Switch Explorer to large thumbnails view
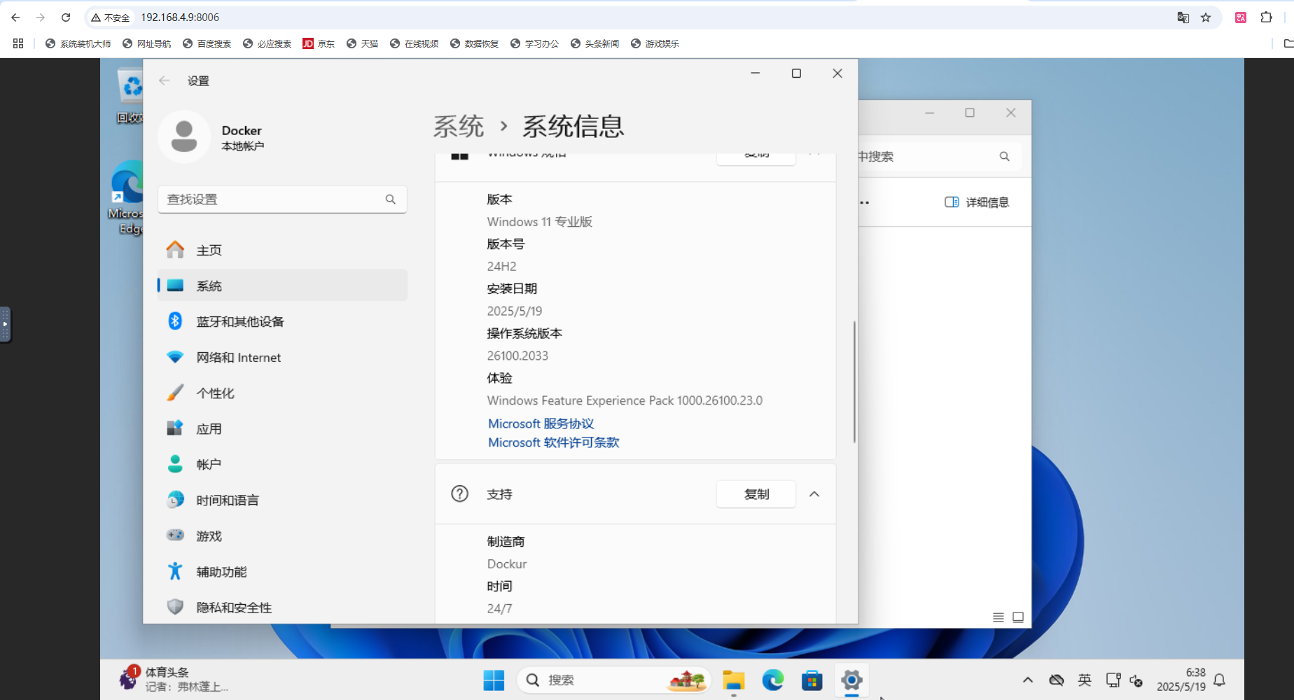The height and width of the screenshot is (700, 1294). (x=1018, y=617)
